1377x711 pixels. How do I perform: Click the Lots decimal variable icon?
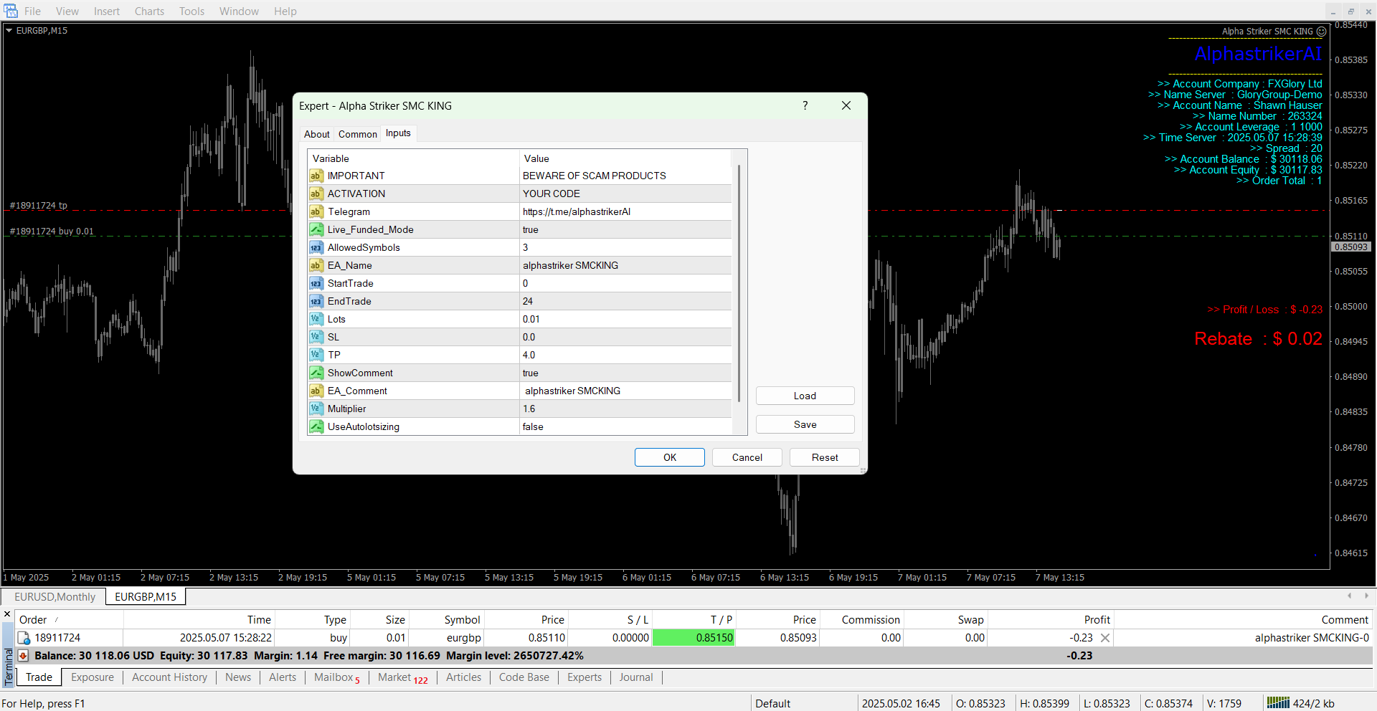pyautogui.click(x=316, y=319)
